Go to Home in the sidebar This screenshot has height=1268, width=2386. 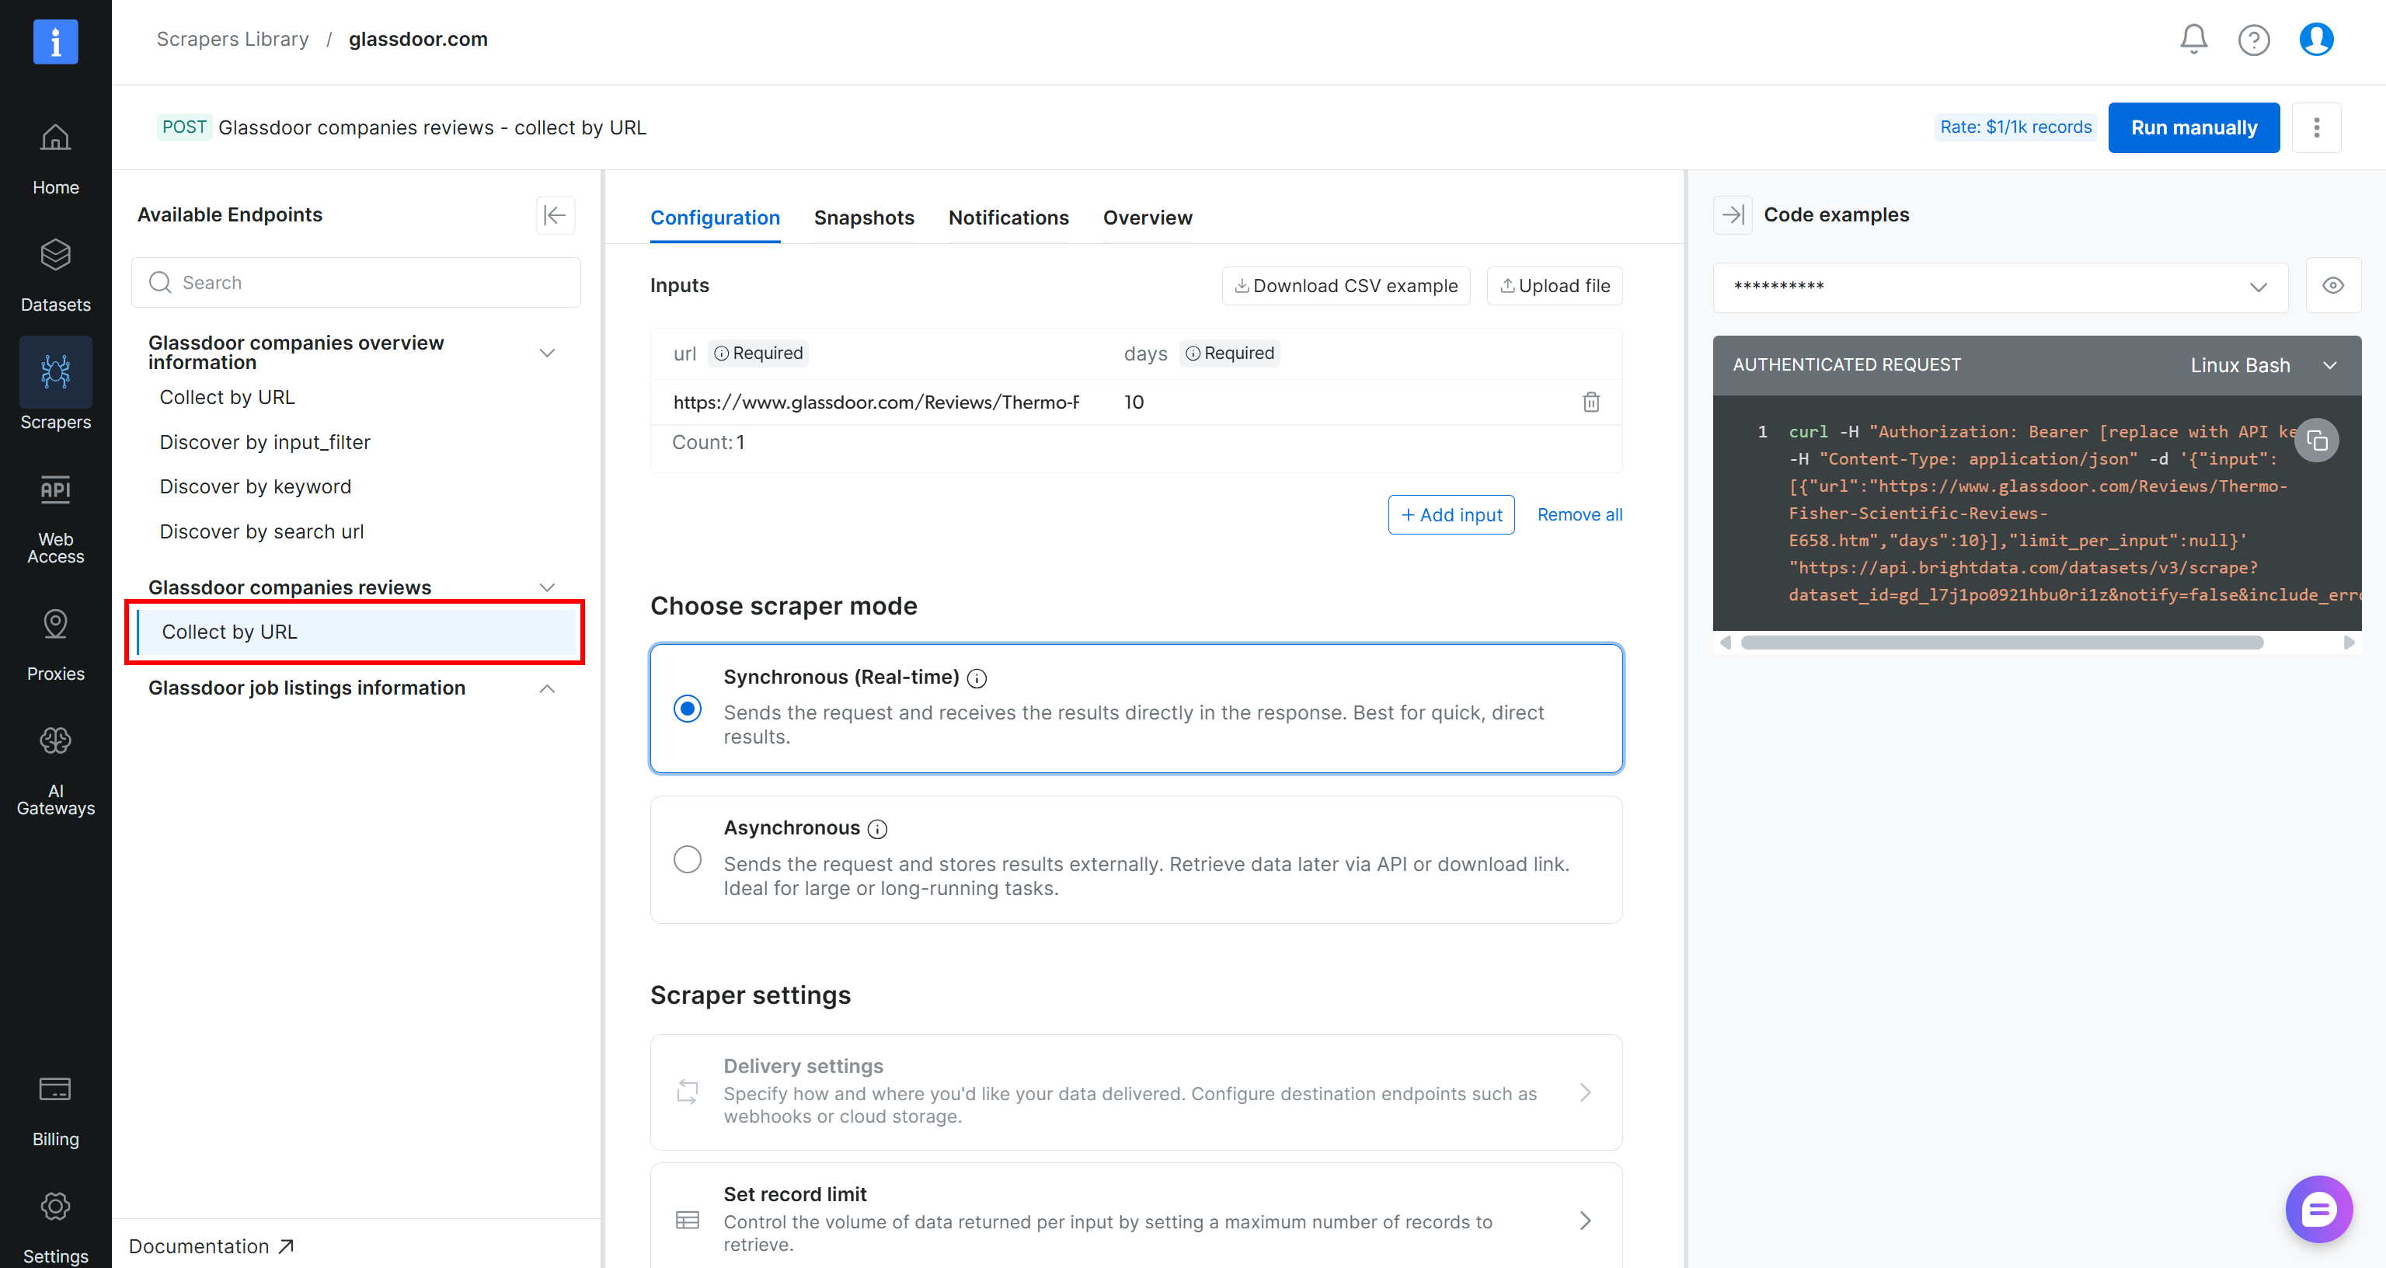pyautogui.click(x=56, y=159)
